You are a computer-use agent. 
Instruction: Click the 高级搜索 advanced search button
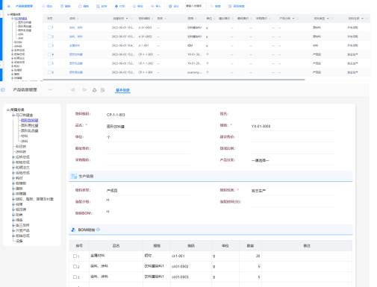[x=237, y=6]
